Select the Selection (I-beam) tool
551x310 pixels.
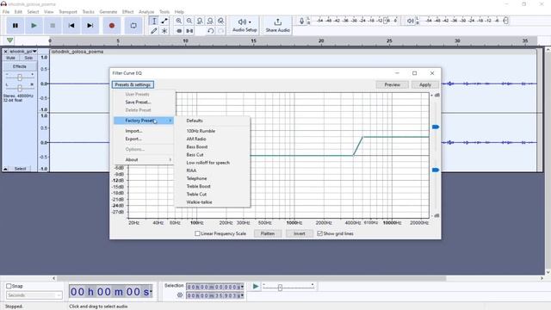tap(153, 21)
